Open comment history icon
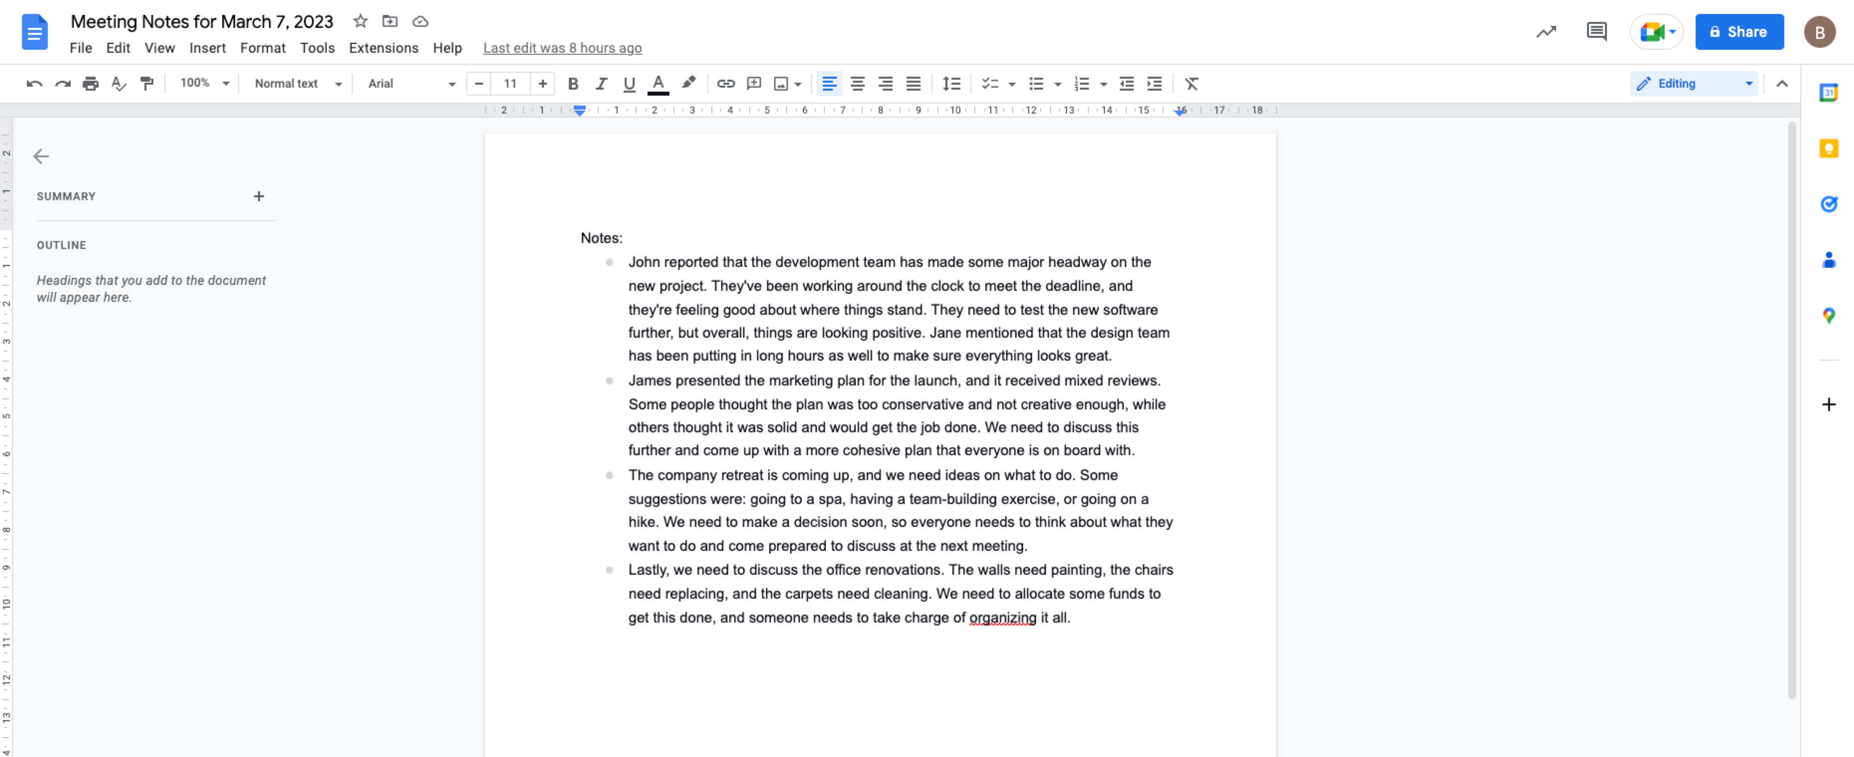 tap(1596, 32)
